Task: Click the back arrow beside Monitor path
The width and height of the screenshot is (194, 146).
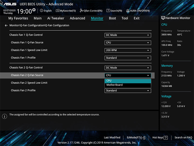Action: pyautogui.click(x=6, y=25)
